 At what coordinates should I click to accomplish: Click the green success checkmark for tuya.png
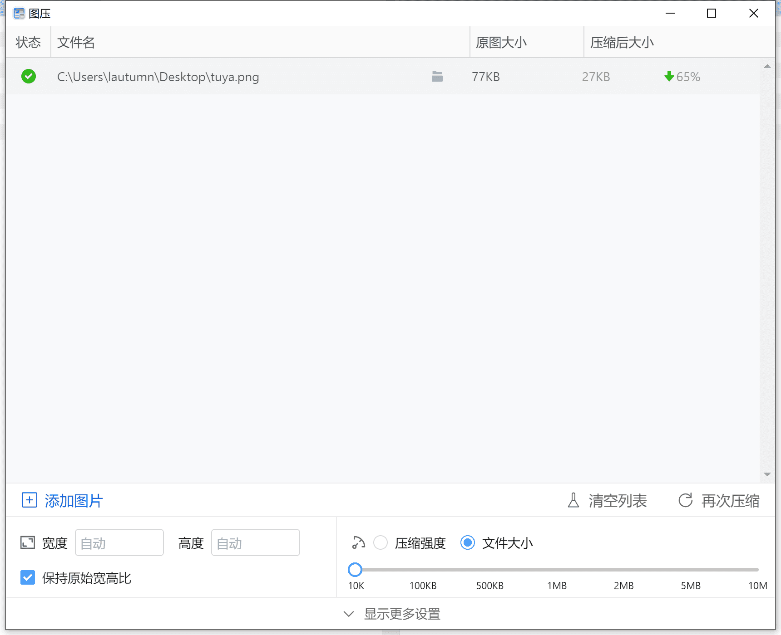(x=28, y=76)
